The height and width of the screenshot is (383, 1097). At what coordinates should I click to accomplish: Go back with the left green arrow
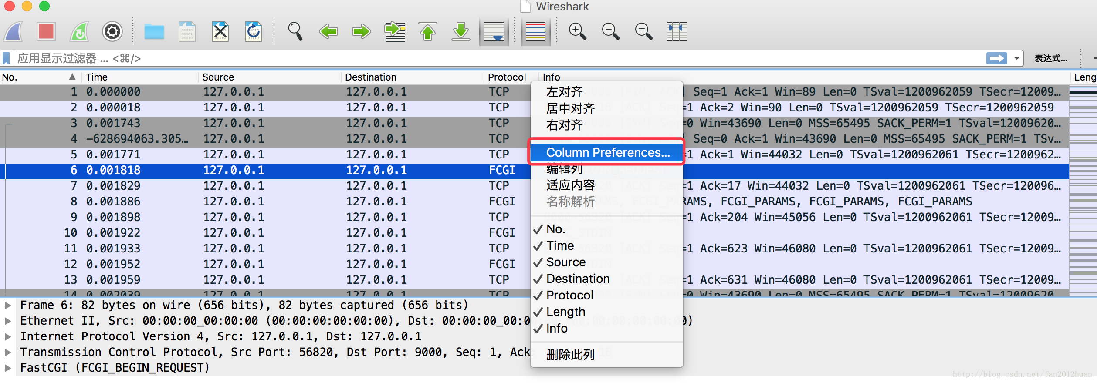coord(328,31)
